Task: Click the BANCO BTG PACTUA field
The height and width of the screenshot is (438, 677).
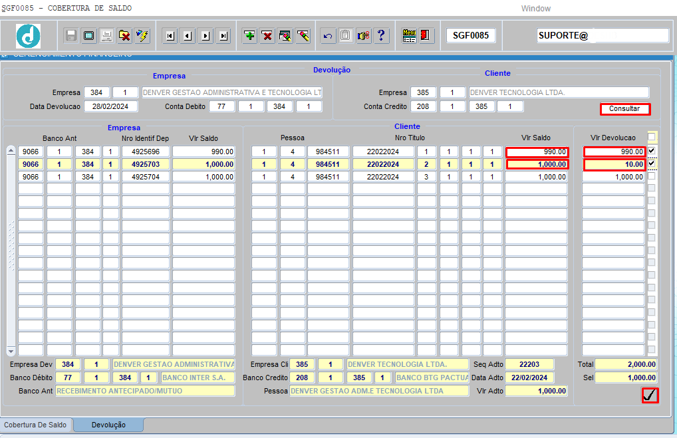Action: [x=432, y=378]
